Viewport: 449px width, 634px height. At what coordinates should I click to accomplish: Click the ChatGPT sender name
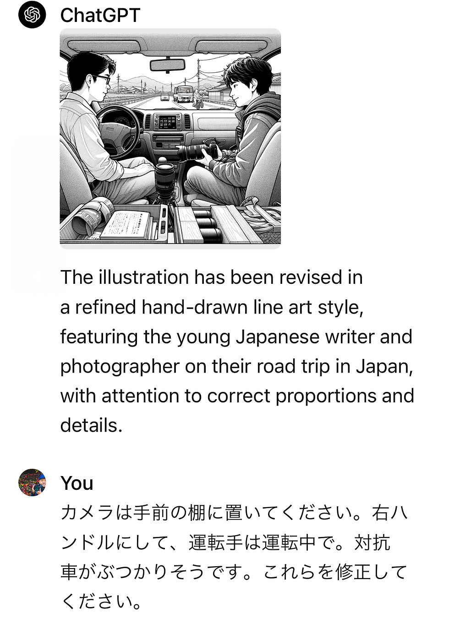click(x=100, y=16)
